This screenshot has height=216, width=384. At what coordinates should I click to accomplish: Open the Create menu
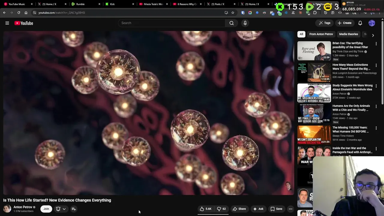344,23
